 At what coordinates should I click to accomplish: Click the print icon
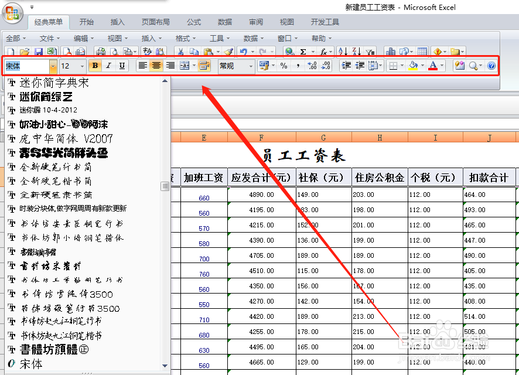[x=100, y=52]
